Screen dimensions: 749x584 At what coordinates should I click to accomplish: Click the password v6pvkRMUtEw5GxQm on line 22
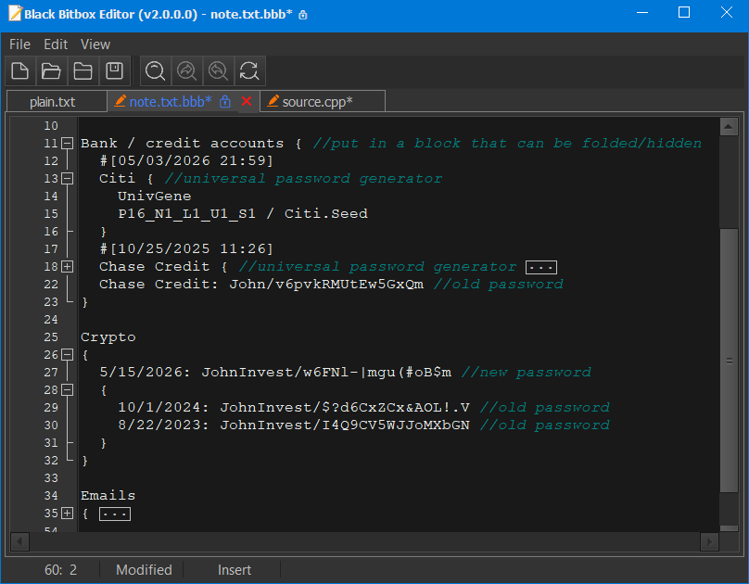coord(349,285)
